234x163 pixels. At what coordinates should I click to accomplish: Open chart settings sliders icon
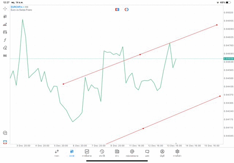point(5,32)
